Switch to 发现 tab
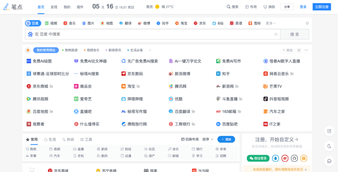This screenshot has height=172, width=338. click(54, 7)
